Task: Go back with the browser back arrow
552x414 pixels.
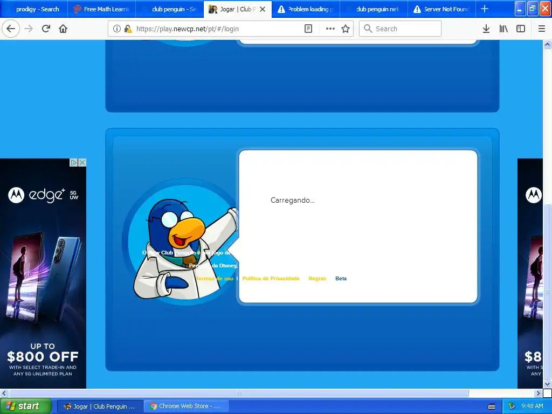Action: (11, 29)
